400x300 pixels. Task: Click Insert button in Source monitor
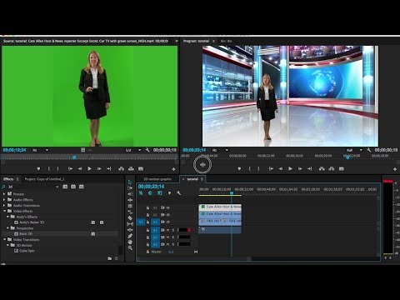pyautogui.click(x=121, y=168)
